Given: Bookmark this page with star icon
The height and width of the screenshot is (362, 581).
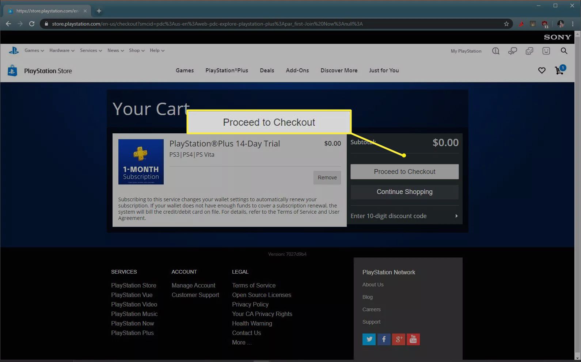Looking at the screenshot, I should (x=506, y=24).
